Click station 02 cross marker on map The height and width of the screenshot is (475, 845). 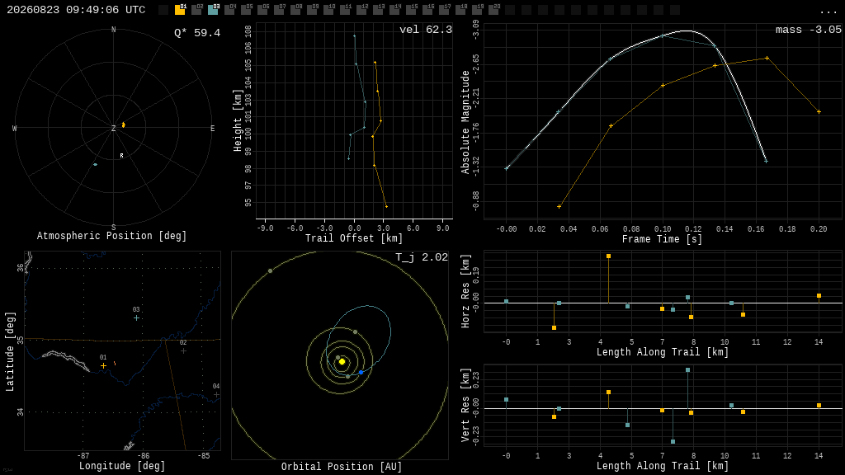[x=183, y=350]
